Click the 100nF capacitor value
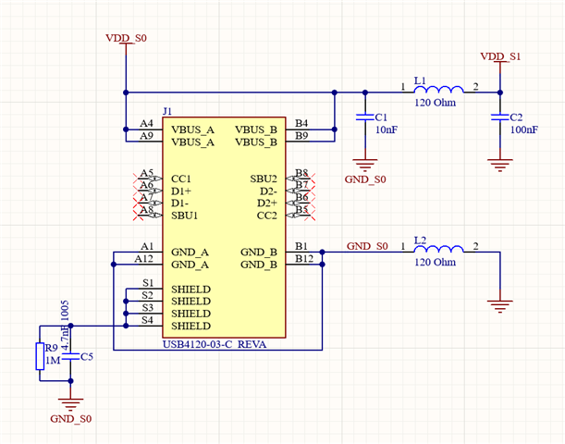 524,129
